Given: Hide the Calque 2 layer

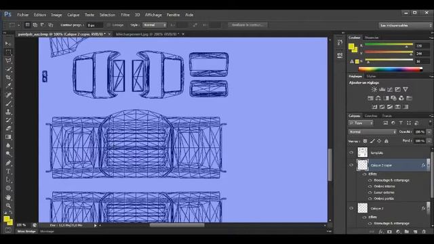Looking at the screenshot, I should 351,208.
